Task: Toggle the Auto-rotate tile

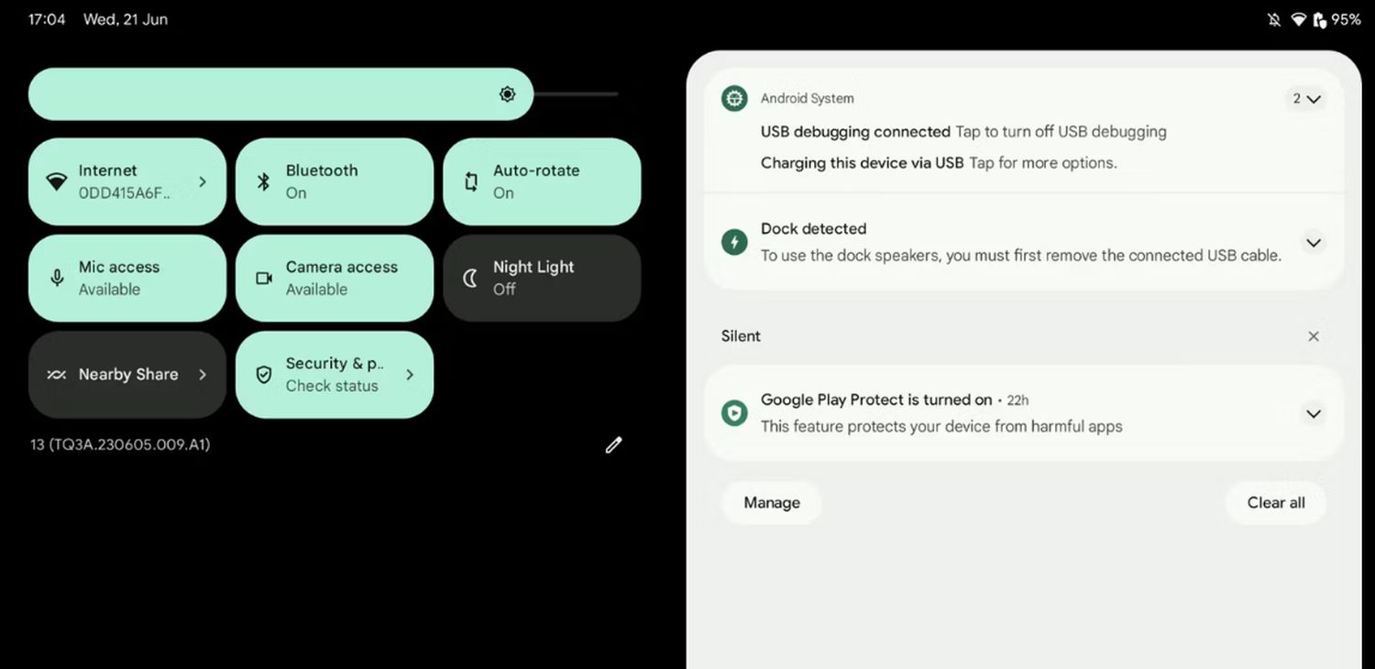Action: pos(541,181)
